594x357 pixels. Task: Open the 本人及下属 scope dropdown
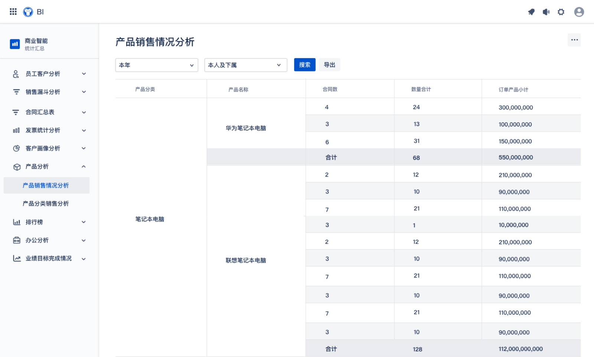246,65
